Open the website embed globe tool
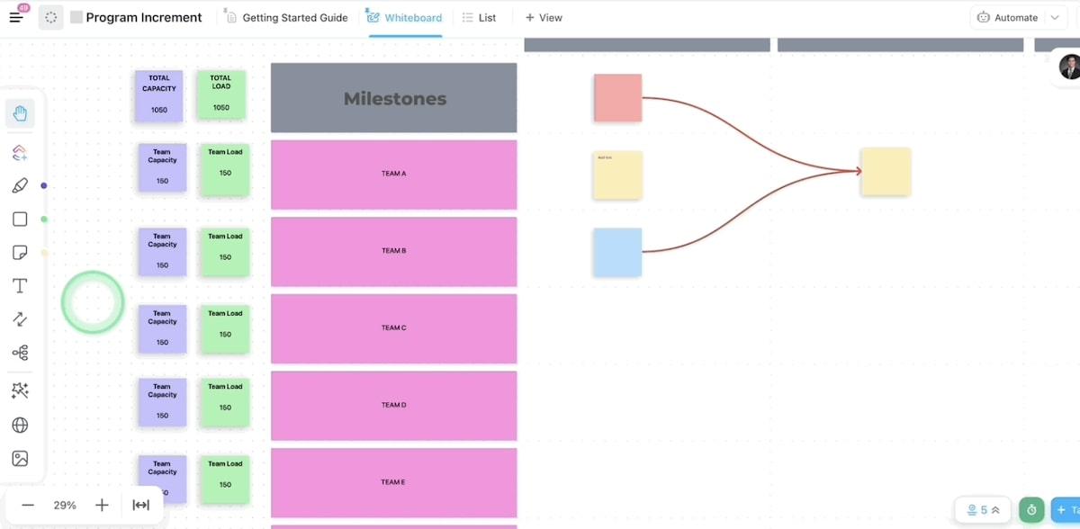Viewport: 1080px width, 529px height. tap(20, 425)
